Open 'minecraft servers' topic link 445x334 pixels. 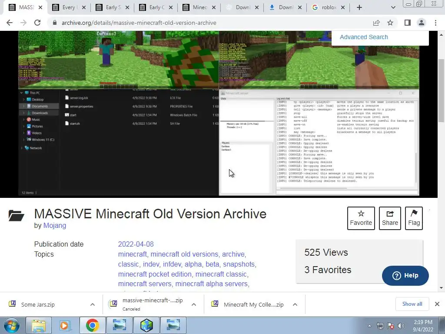coord(145,284)
